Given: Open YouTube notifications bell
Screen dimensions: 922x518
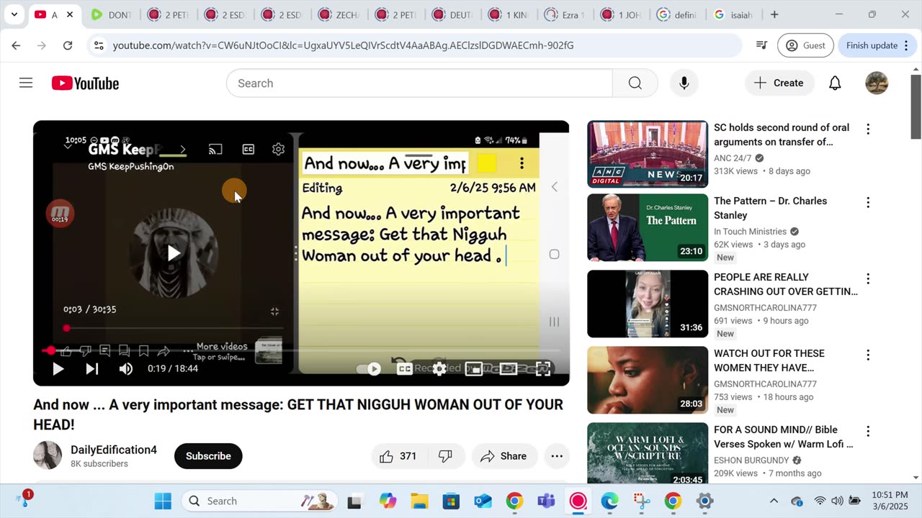Looking at the screenshot, I should 835,83.
